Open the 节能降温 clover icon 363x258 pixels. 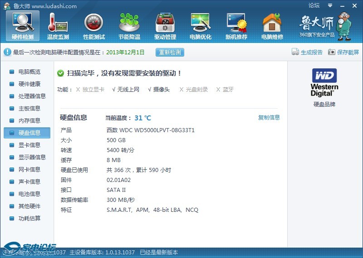pos(129,26)
